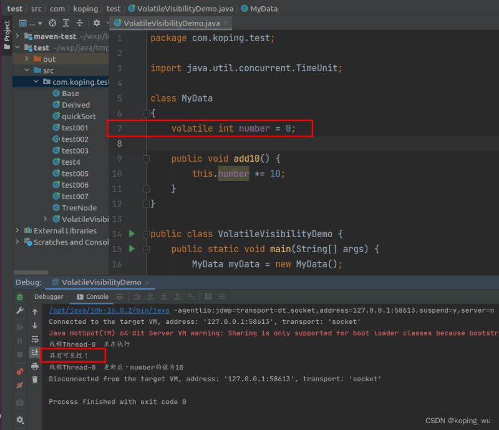Click the Clear All trash icon
499x430 pixels.
coord(35,379)
